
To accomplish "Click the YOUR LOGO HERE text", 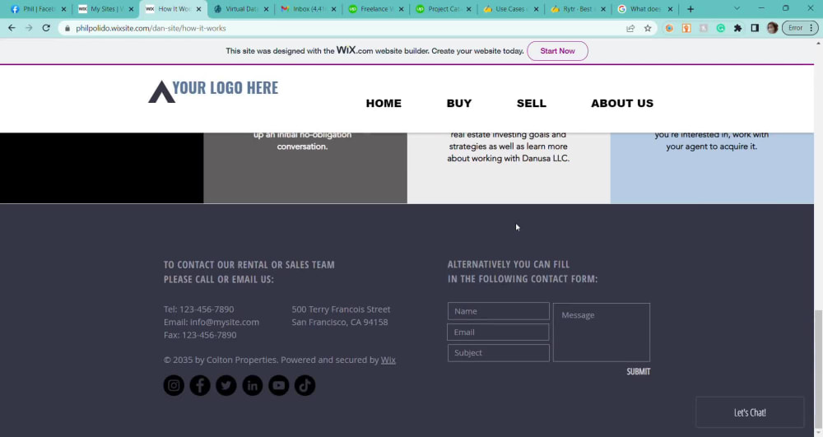I will [x=226, y=87].
